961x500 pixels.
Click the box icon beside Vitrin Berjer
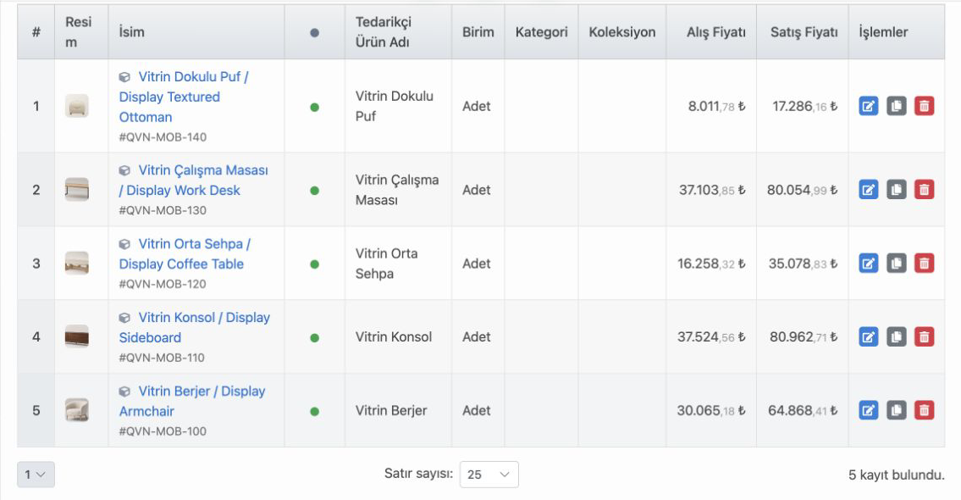click(124, 392)
